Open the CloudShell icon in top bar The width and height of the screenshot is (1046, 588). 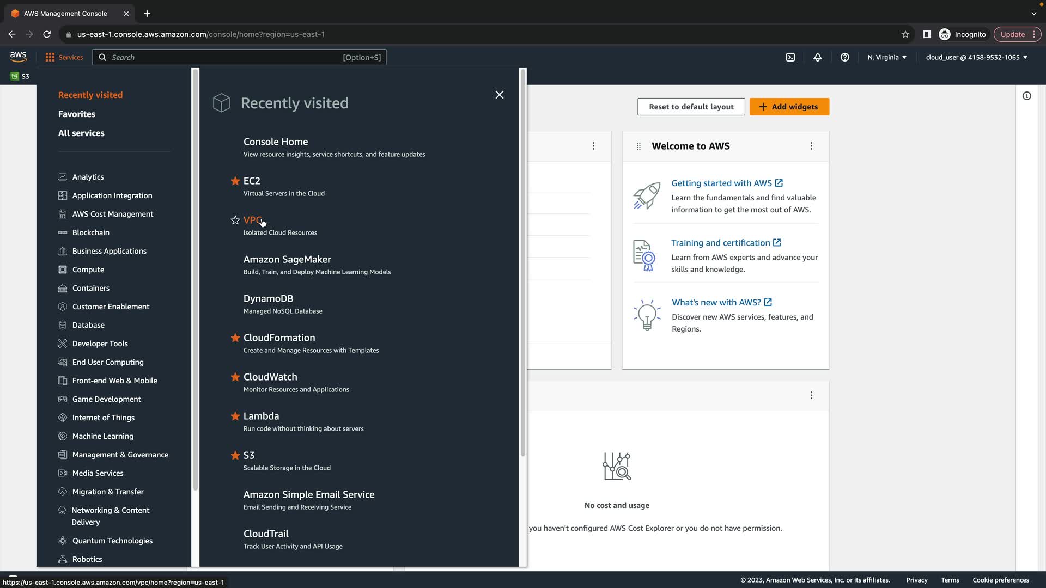(x=790, y=57)
